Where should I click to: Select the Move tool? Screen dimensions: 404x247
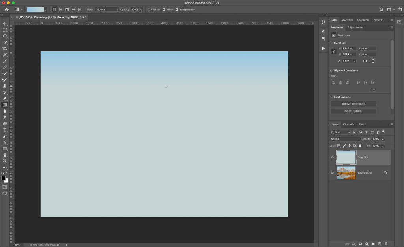pos(5,24)
